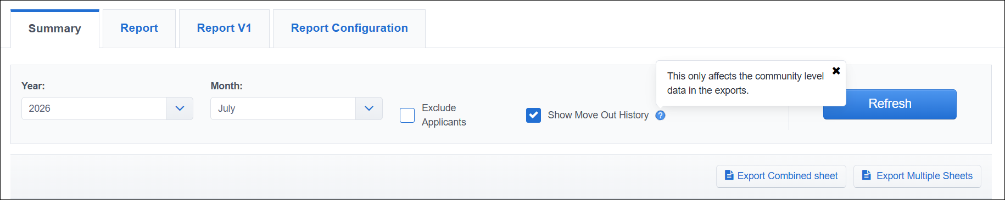This screenshot has height=200, width=1005.
Task: Click the Exclude Applicants label text
Action: click(444, 115)
